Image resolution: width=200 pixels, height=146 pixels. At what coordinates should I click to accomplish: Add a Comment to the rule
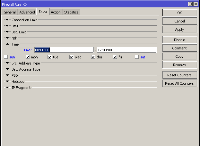[x=179, y=48]
